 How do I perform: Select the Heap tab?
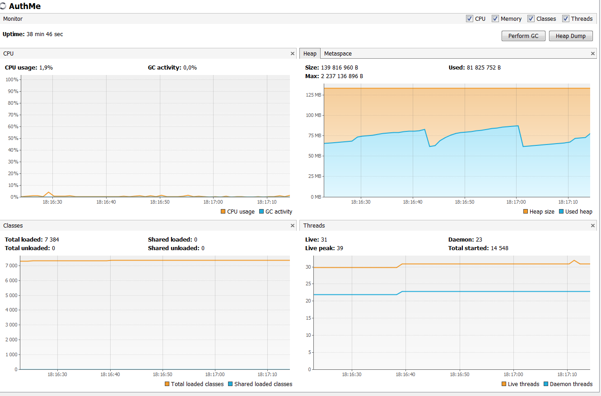310,53
